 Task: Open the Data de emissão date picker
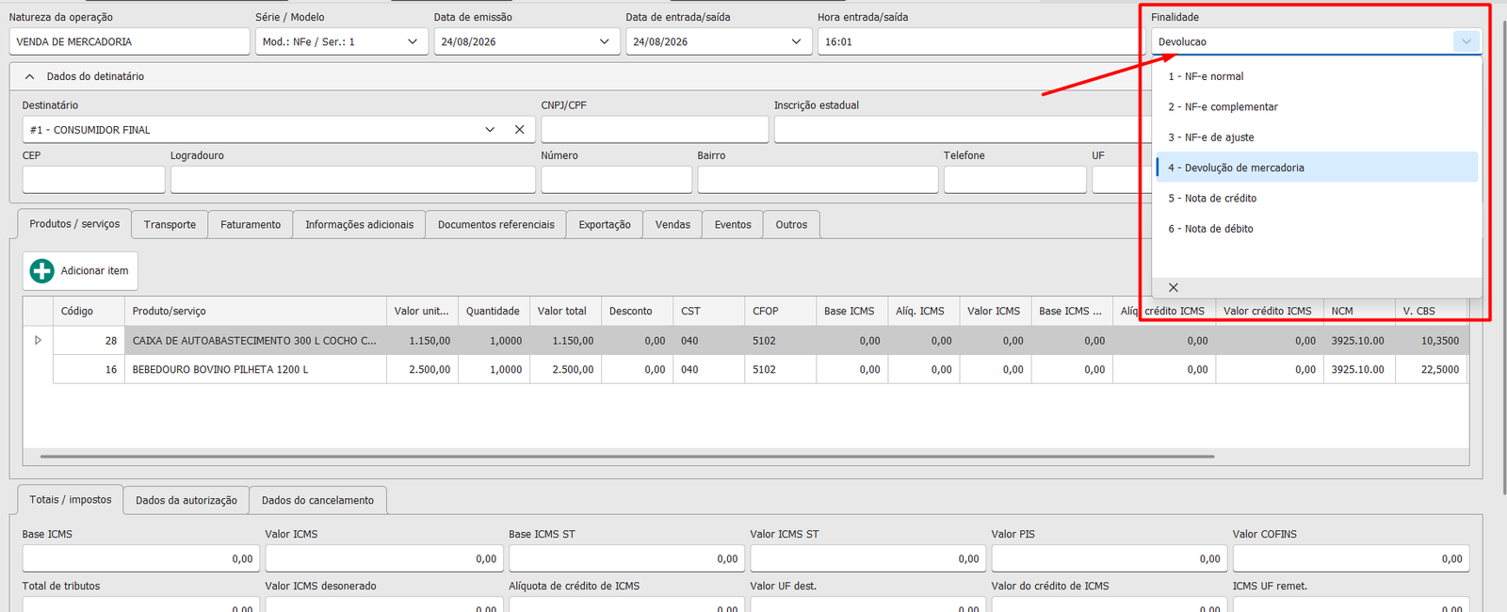tap(604, 41)
